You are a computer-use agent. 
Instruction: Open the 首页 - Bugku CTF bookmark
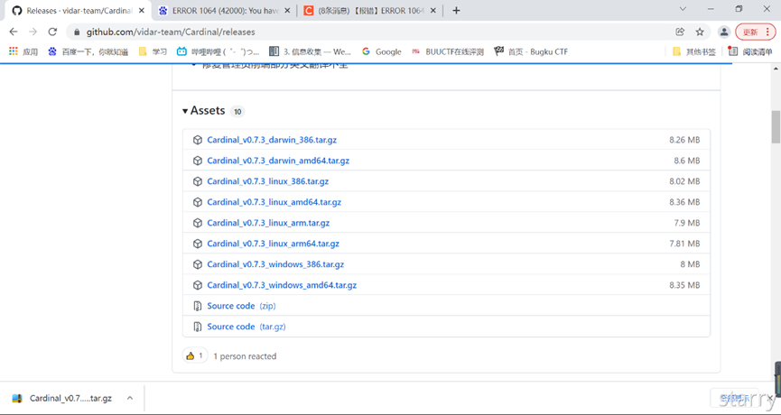tap(531, 51)
